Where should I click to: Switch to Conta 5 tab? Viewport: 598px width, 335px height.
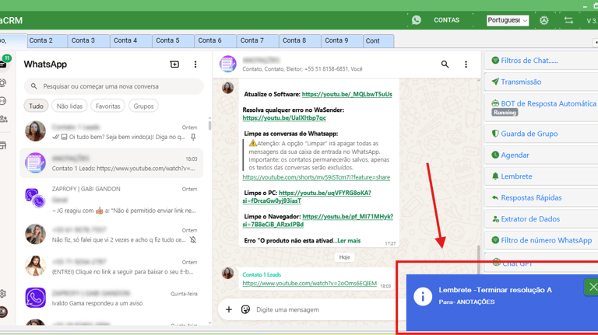click(174, 40)
